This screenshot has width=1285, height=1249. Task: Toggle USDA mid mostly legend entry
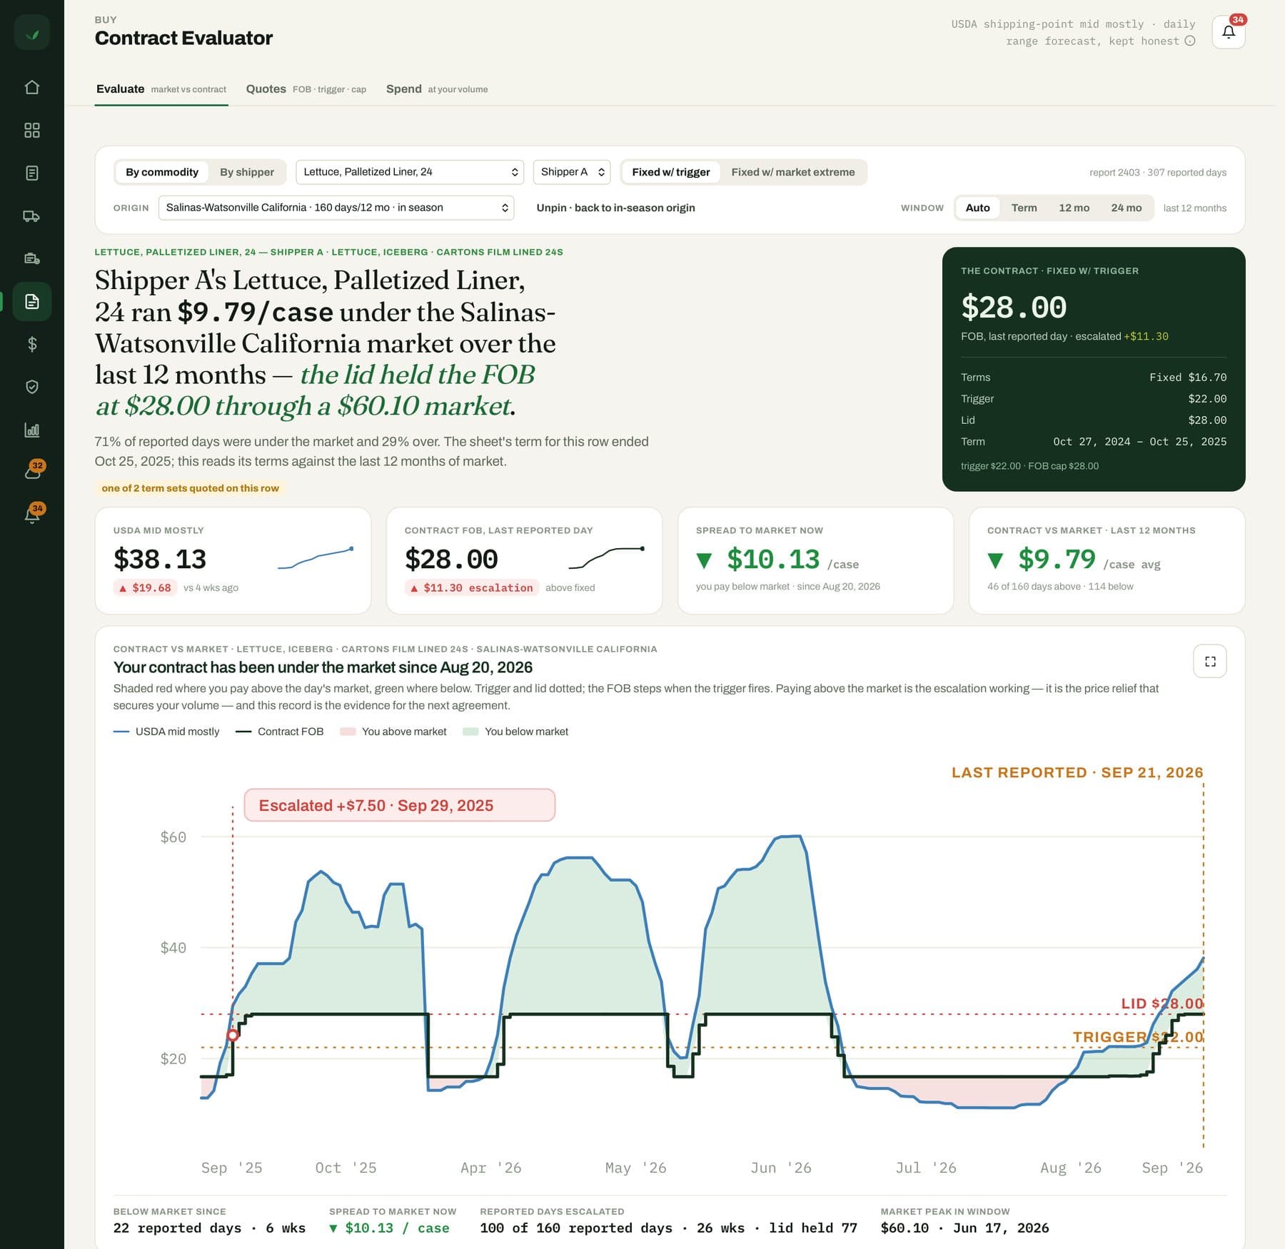click(166, 732)
